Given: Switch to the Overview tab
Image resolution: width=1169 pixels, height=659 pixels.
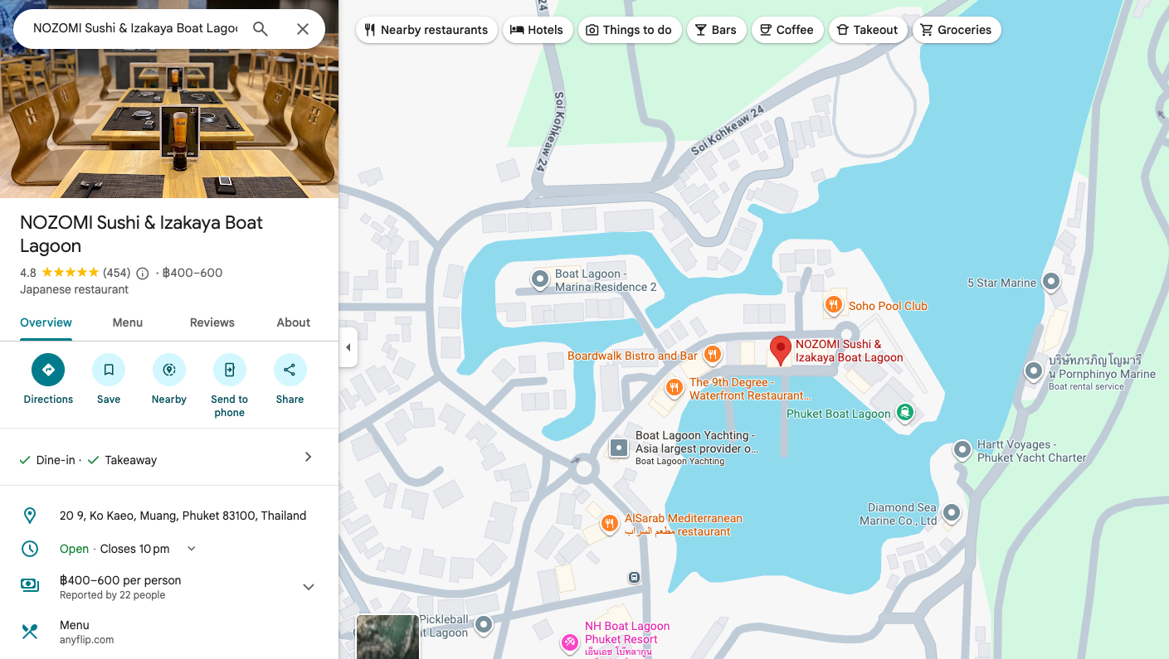Looking at the screenshot, I should pos(46,322).
